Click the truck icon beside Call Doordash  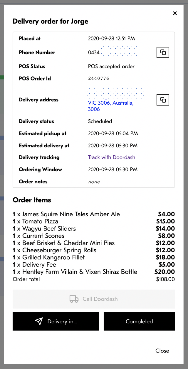tap(74, 299)
